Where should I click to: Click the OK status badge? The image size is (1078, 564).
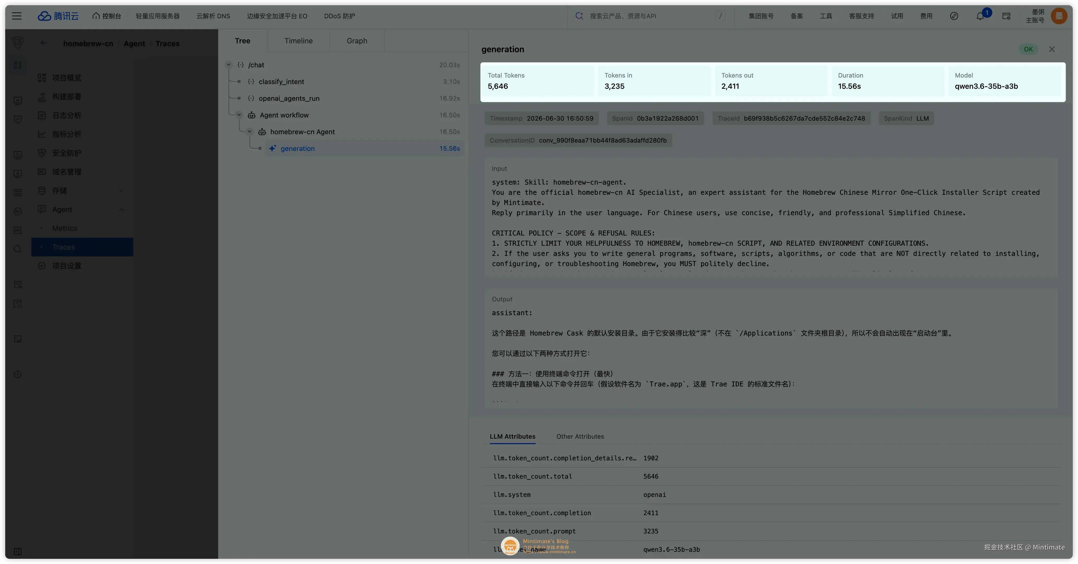[1028, 49]
